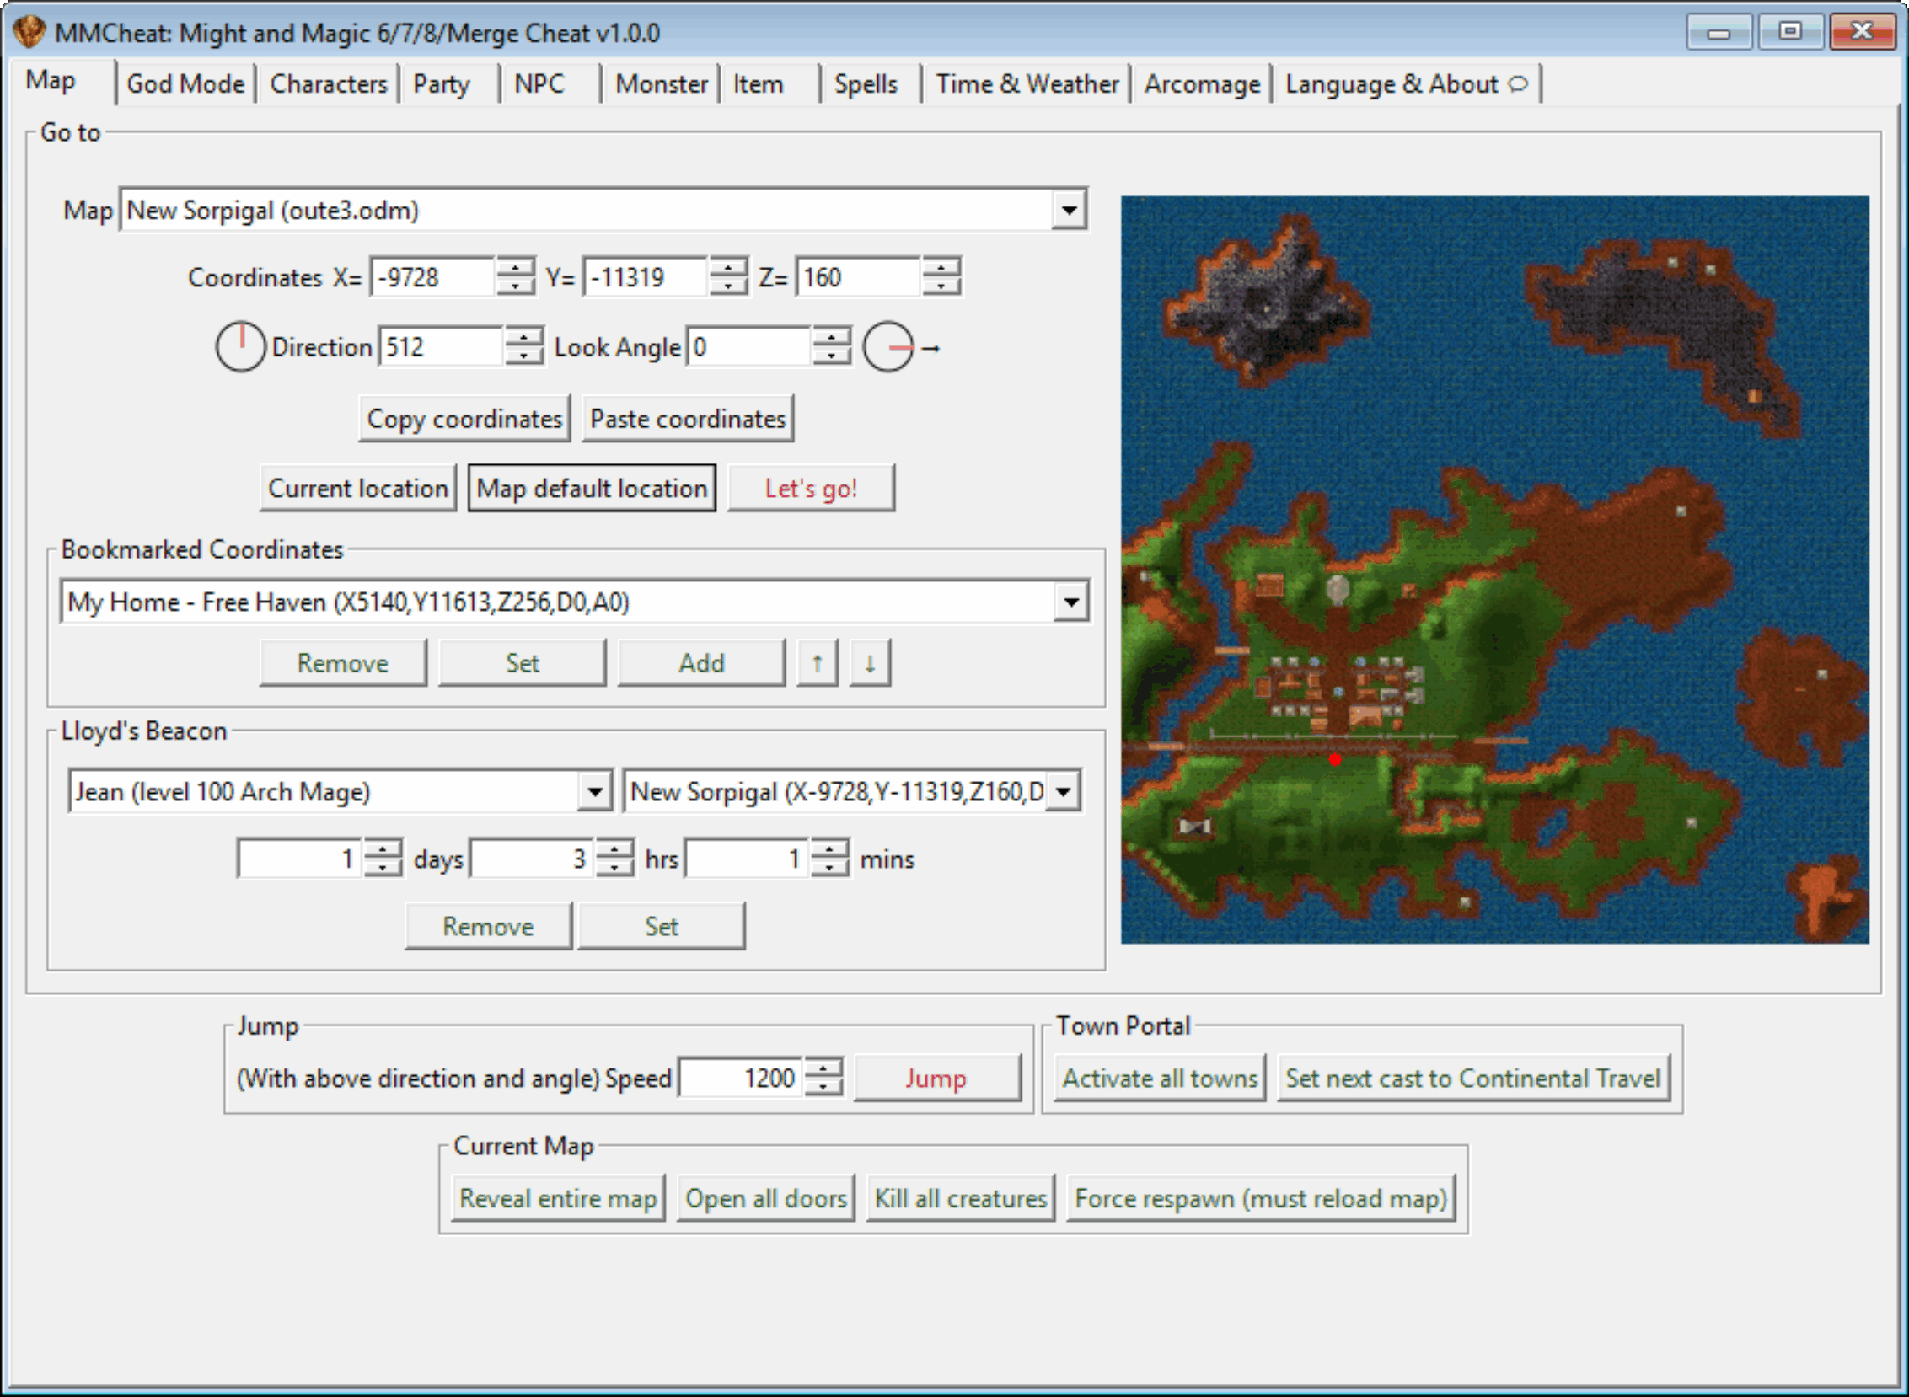Screen dimensions: 1909x1397
Task: Click Copy coordinates button
Action: point(464,419)
